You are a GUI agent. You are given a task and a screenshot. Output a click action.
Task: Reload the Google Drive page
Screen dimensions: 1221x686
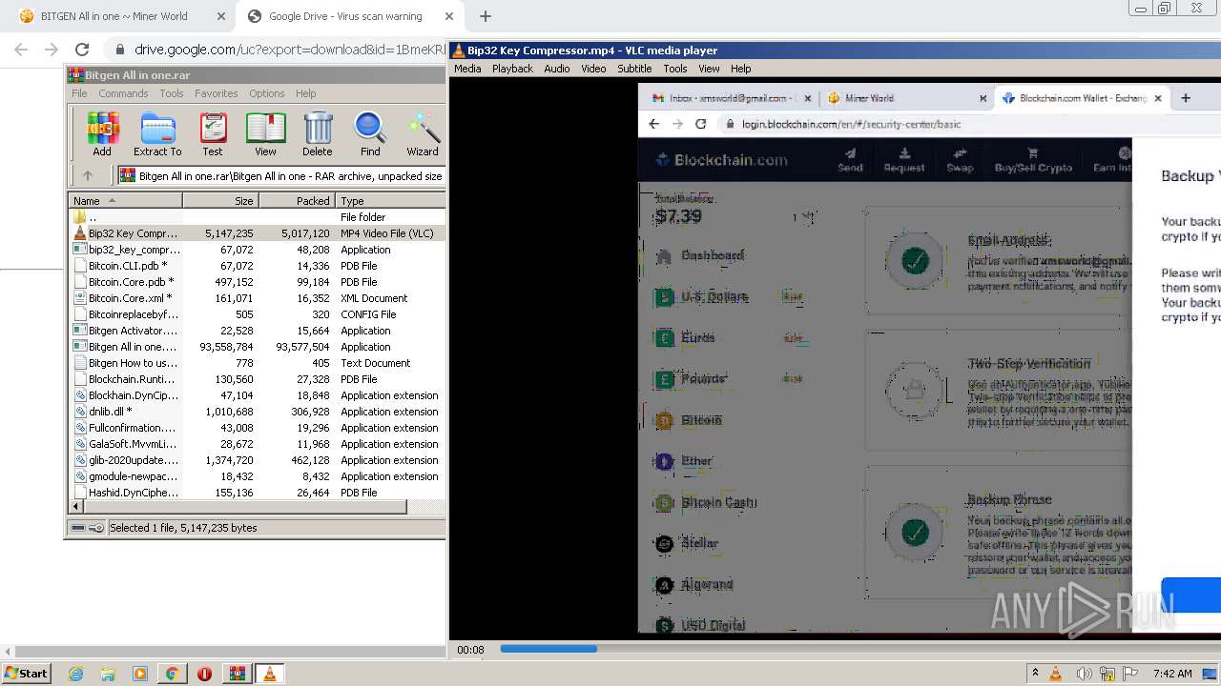click(x=82, y=50)
